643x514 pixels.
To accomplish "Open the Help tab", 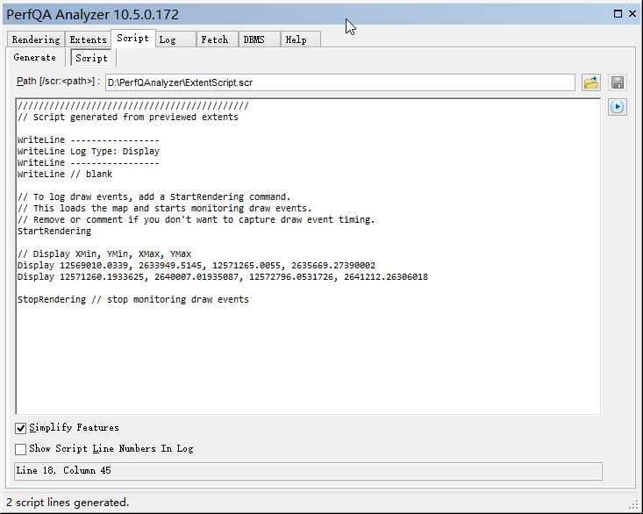I will [300, 39].
